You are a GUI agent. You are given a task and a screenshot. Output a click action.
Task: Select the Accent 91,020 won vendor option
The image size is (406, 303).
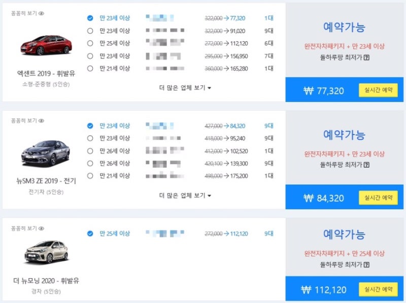point(90,31)
